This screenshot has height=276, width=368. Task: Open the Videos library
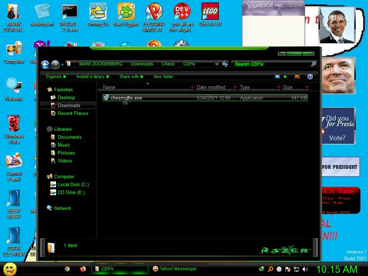pyautogui.click(x=65, y=161)
